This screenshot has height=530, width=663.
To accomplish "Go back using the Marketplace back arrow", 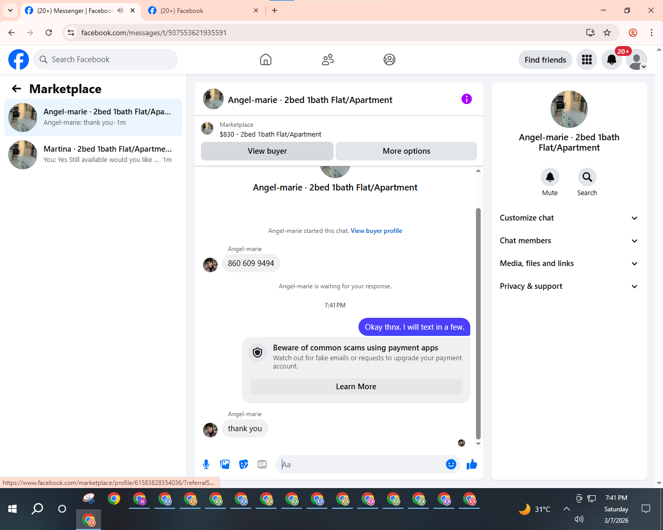I will pyautogui.click(x=17, y=89).
